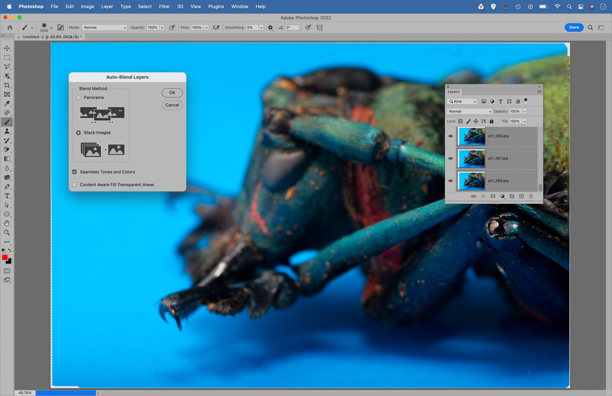Screen dimensions: 612x396
Task: Open smoothing options gear
Action: click(271, 28)
